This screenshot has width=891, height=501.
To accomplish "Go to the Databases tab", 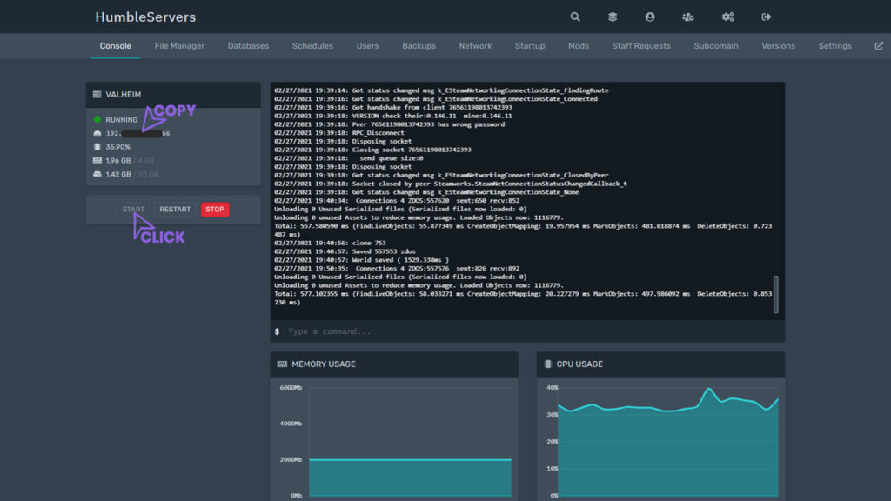I will tap(248, 46).
